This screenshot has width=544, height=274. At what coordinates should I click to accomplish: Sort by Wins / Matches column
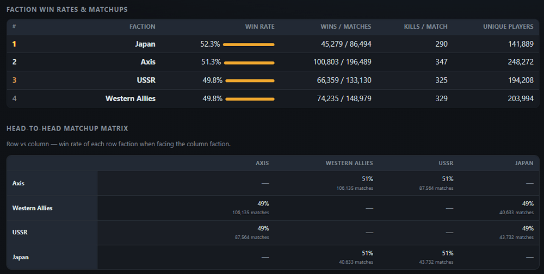(x=345, y=27)
